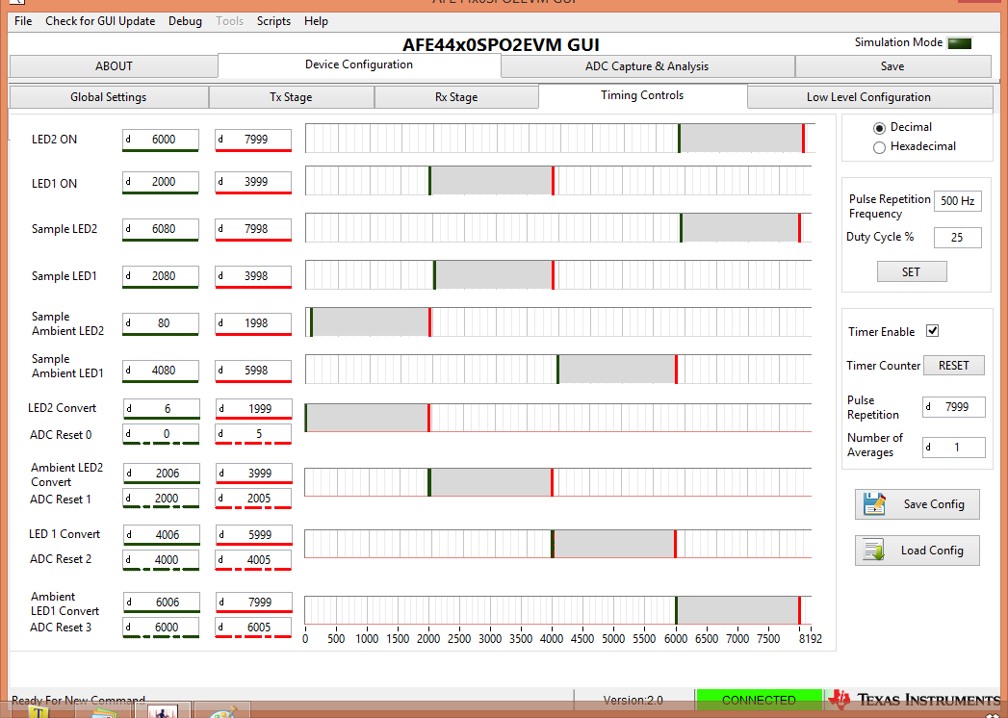The height and width of the screenshot is (718, 1008).
Task: Click the Pulse Repetition Frequency 500 Hz field
Action: pos(958,200)
